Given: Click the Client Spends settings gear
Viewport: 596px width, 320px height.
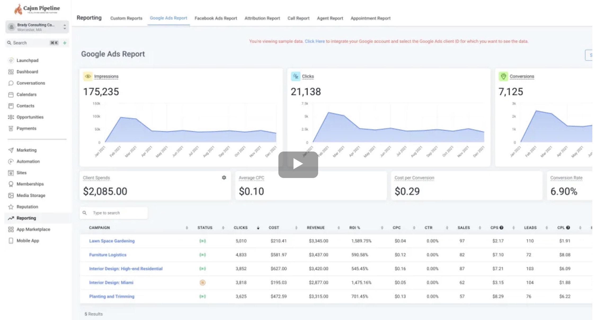Looking at the screenshot, I should tap(224, 178).
